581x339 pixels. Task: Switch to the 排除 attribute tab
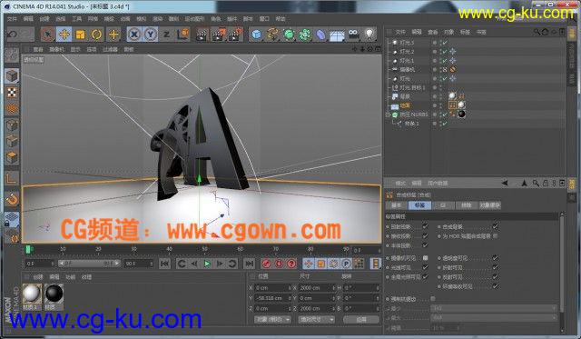tap(466, 205)
